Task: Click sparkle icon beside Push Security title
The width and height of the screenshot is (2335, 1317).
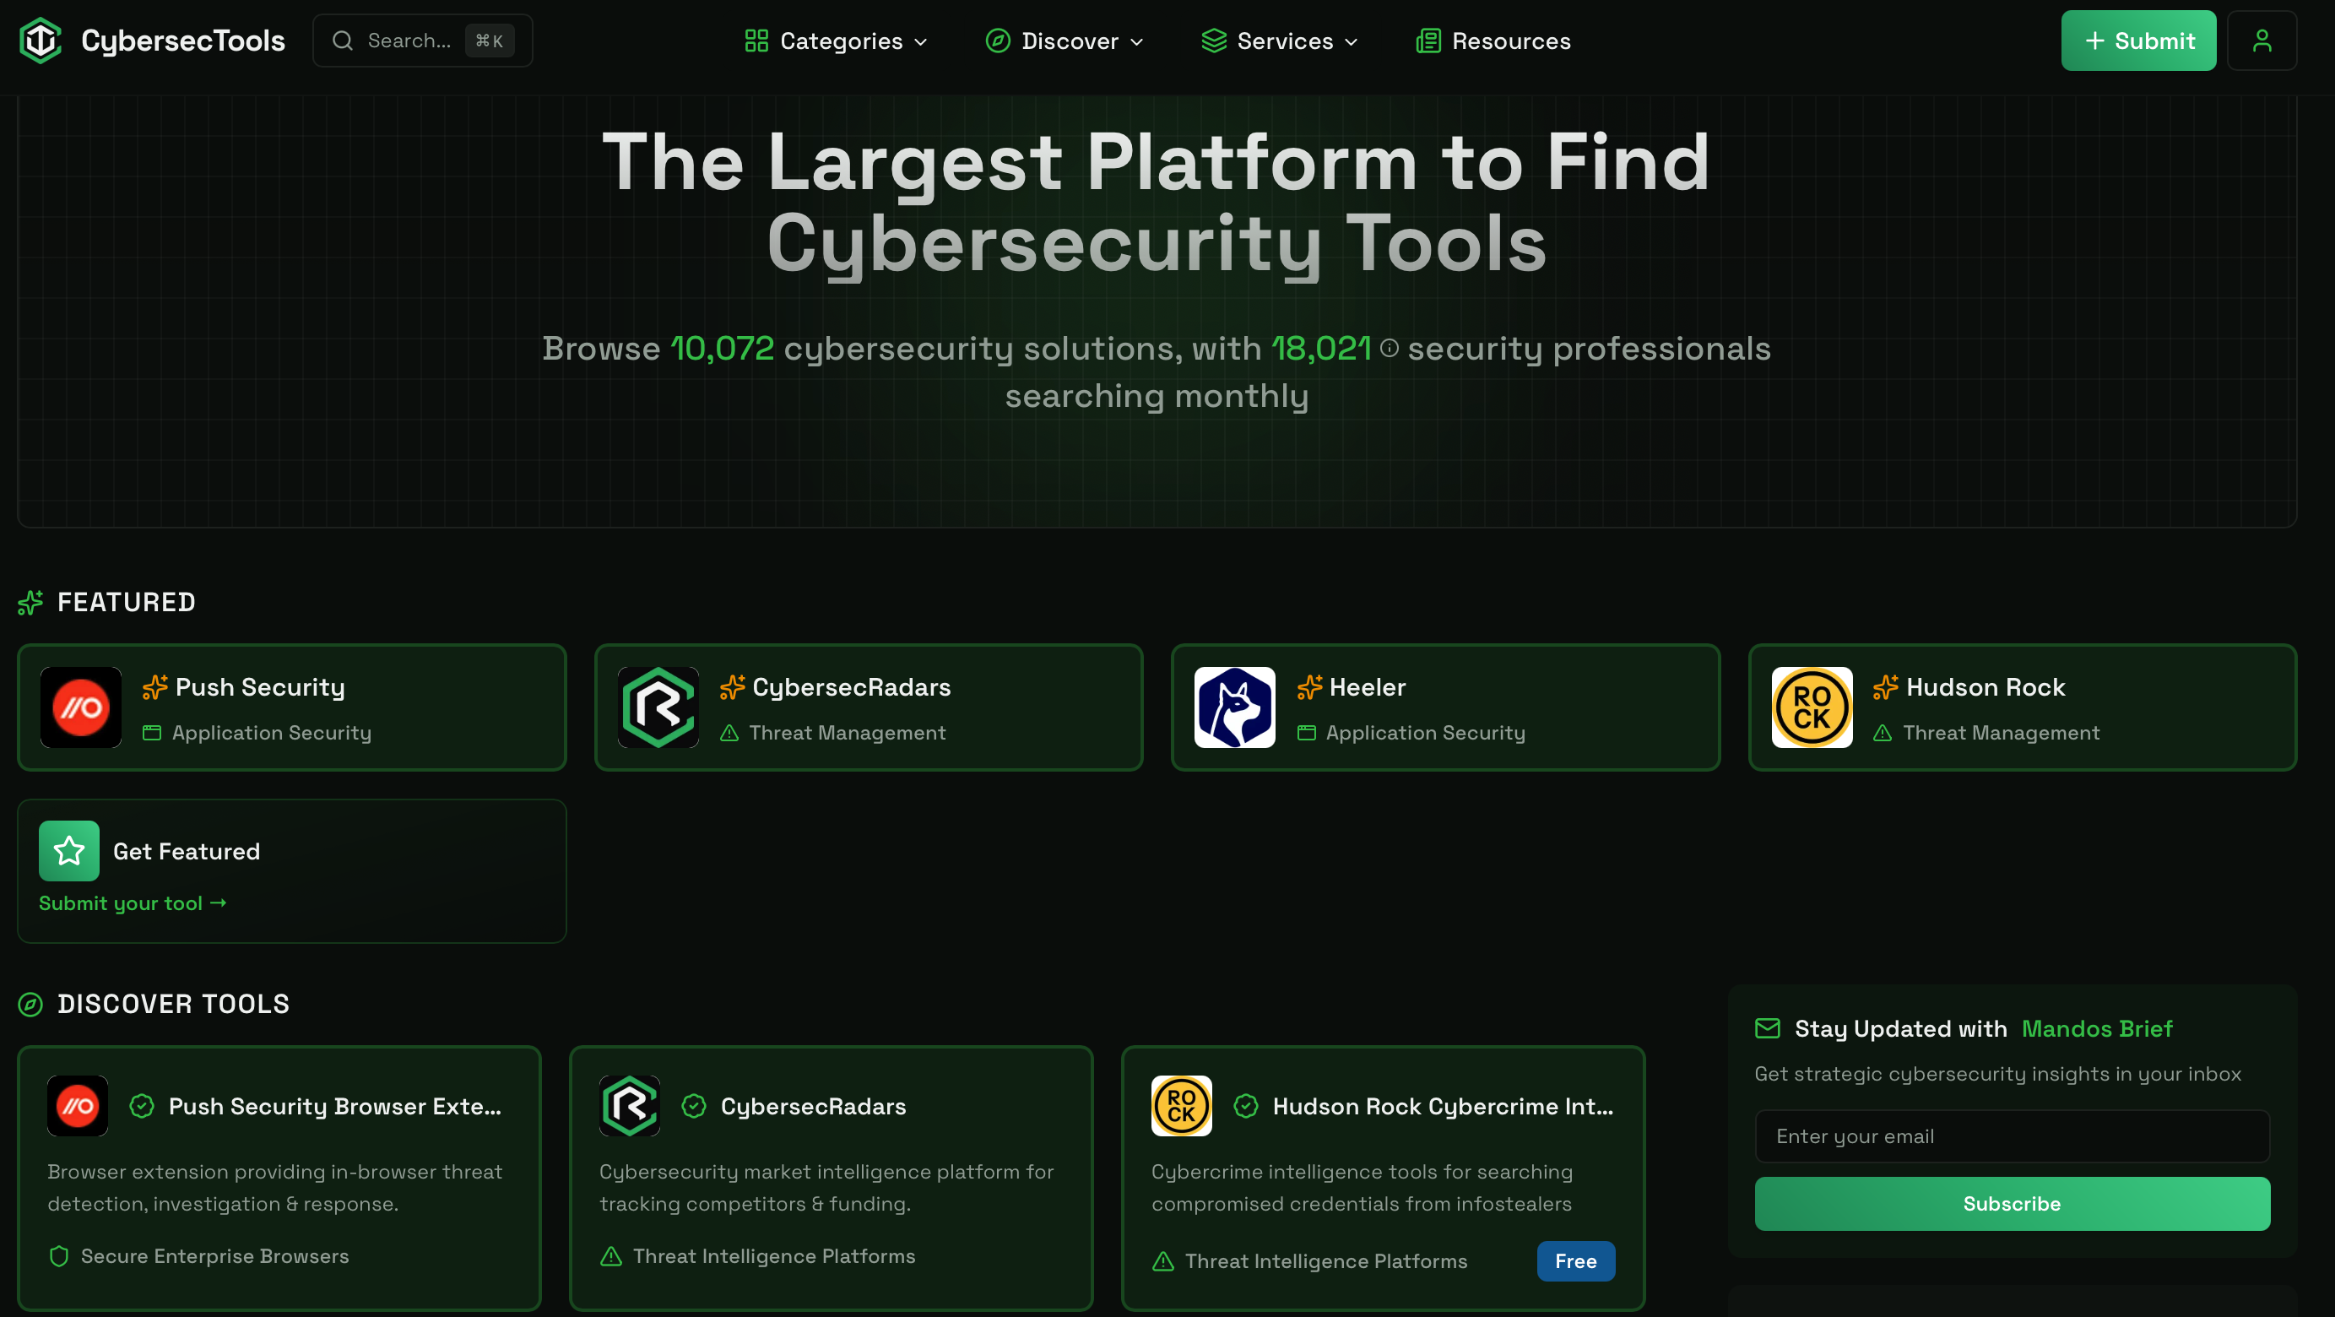Action: (155, 686)
